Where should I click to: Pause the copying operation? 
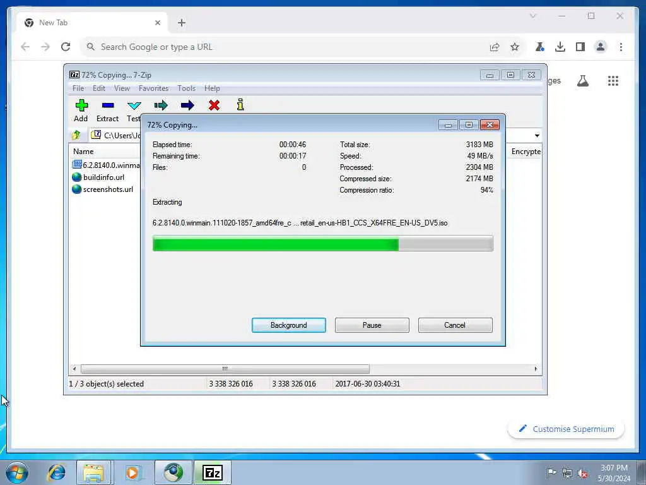372,325
